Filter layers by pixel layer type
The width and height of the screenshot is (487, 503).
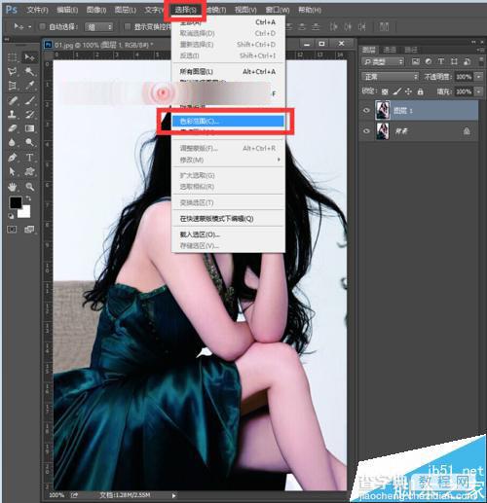click(x=415, y=61)
